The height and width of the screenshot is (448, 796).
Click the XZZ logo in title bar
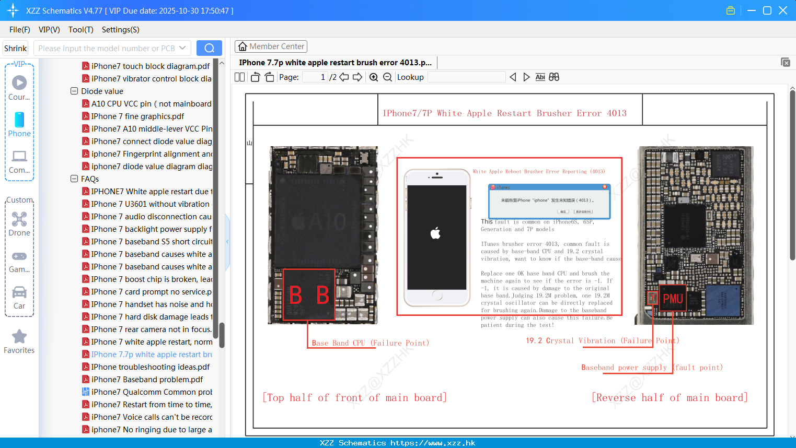(13, 10)
